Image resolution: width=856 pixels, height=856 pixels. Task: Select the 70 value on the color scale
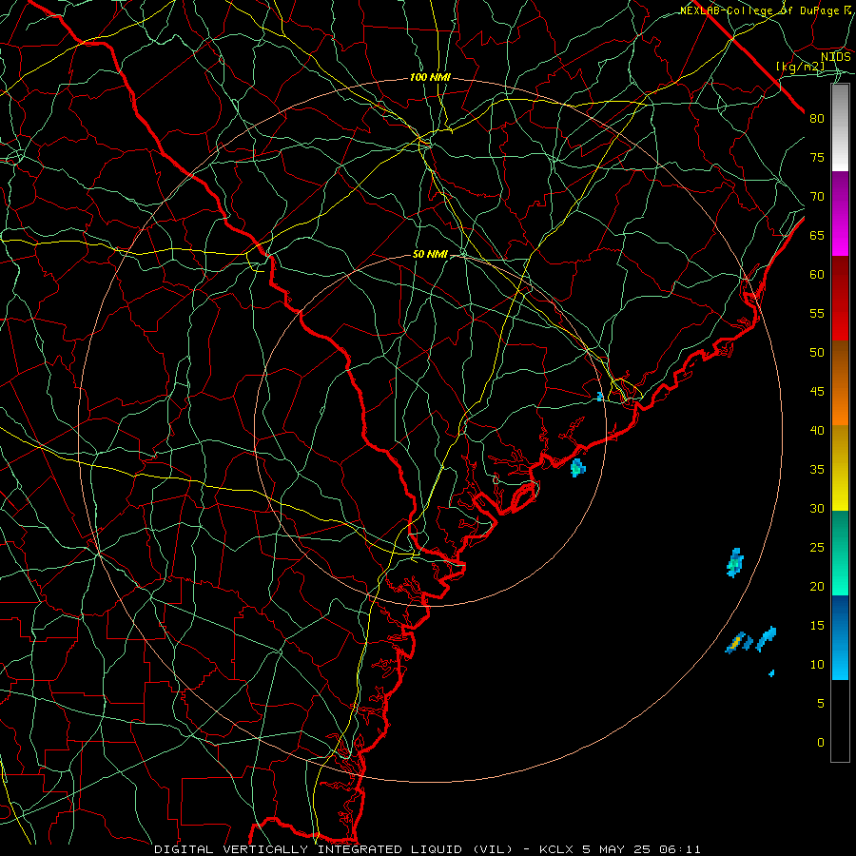pyautogui.click(x=817, y=197)
